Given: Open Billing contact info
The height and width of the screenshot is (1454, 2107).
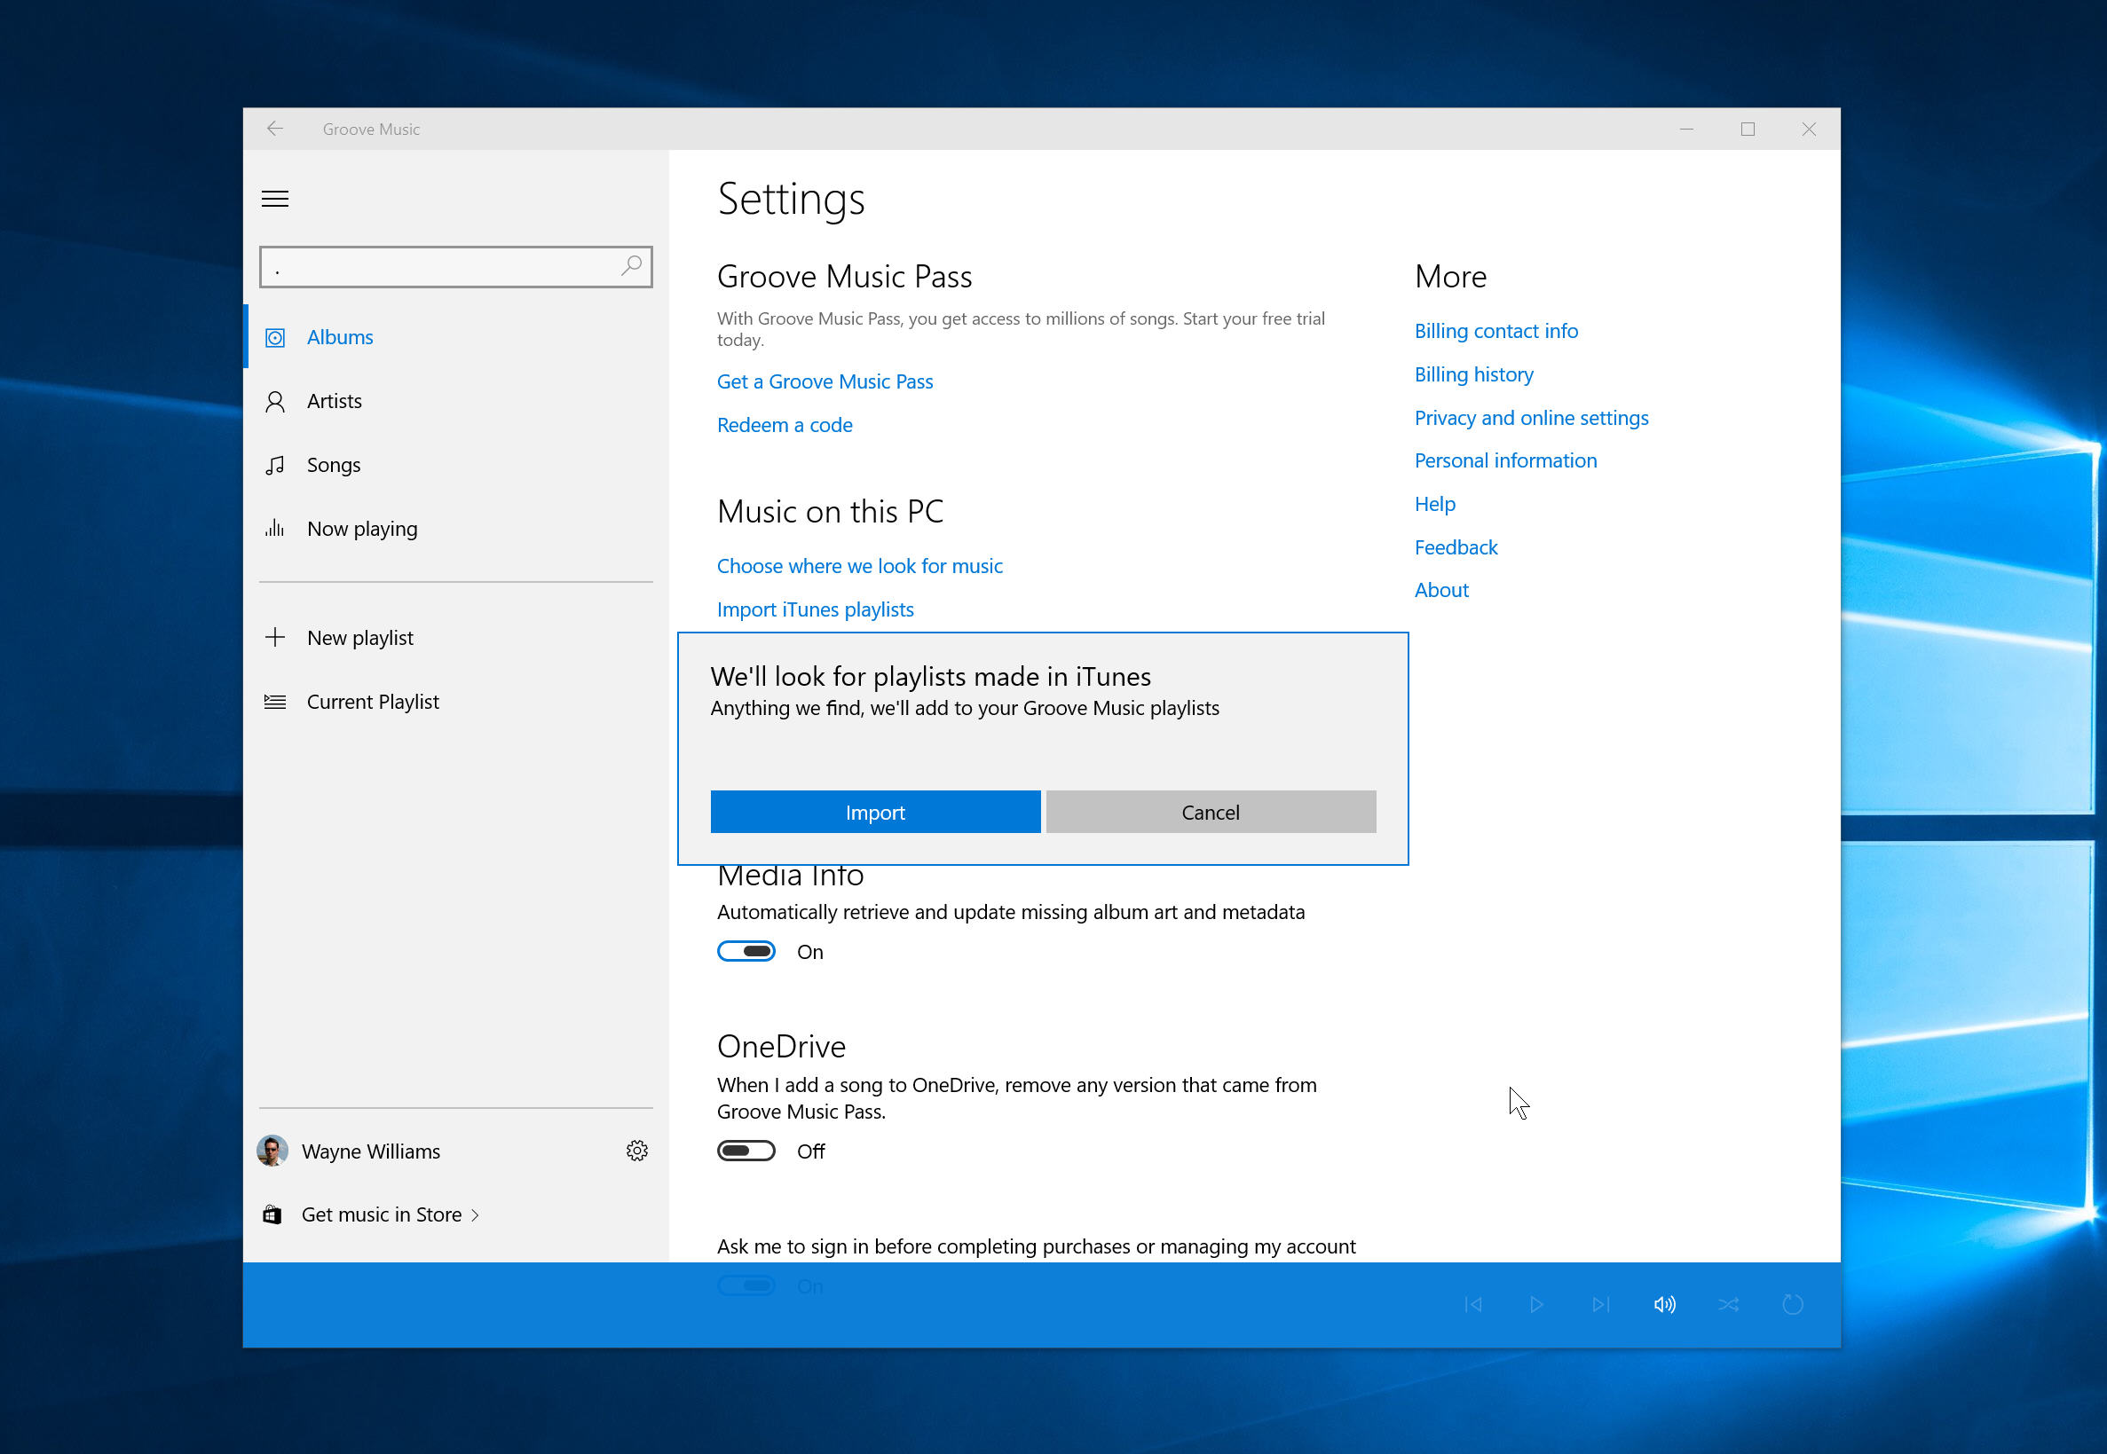Looking at the screenshot, I should [1495, 331].
